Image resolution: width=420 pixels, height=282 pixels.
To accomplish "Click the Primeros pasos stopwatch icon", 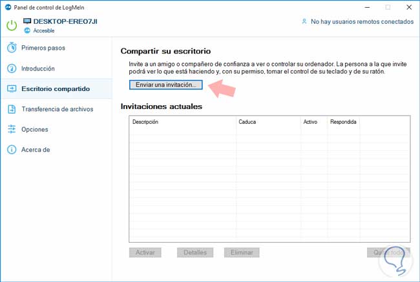I will [x=12, y=48].
